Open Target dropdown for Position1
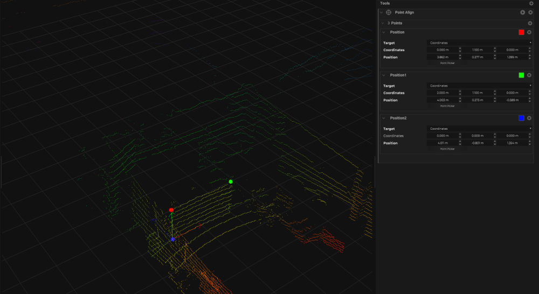The image size is (539, 294). click(480, 86)
